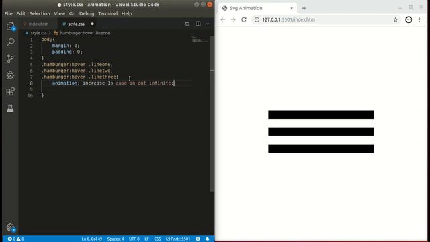The width and height of the screenshot is (430, 242).
Task: Click style.css in the breadcrumb
Action: pos(38,33)
